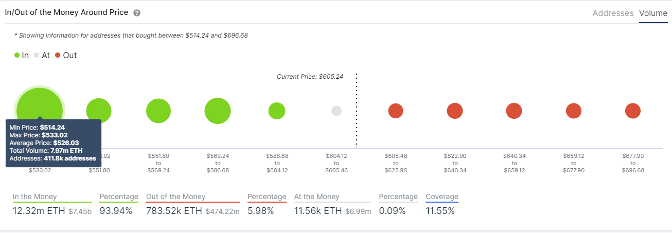Click the tooltip's 'Addresses: 411.8k addresses' line
Image resolution: width=672 pixels, height=233 pixels.
pos(52,158)
